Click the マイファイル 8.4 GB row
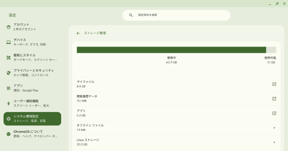This screenshot has width=288, height=151. (x=176, y=84)
